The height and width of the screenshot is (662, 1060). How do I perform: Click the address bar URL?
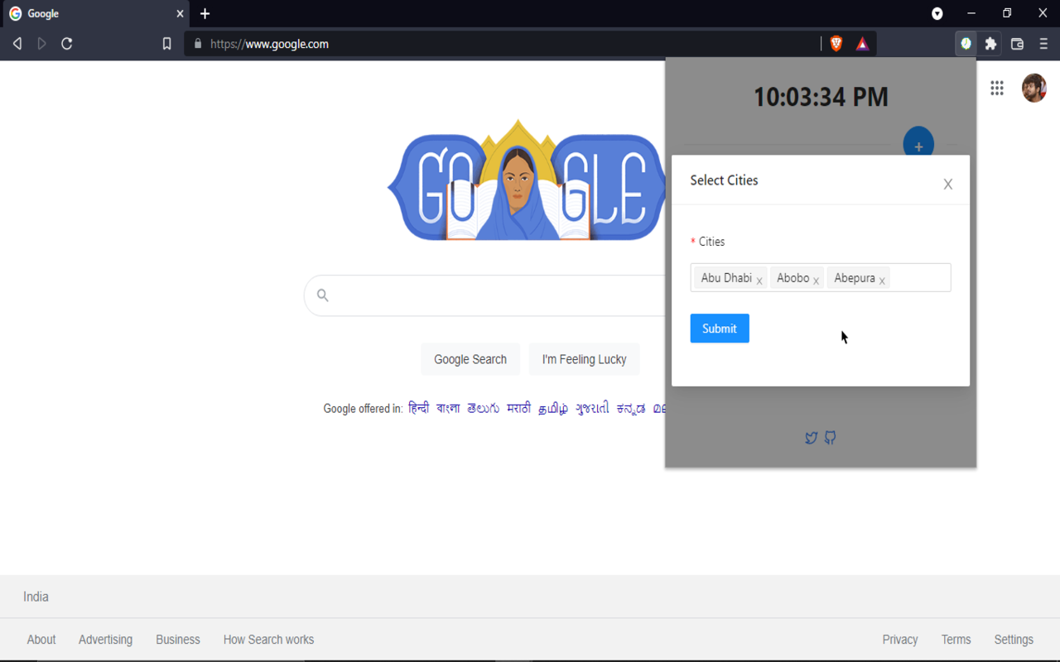coord(269,44)
